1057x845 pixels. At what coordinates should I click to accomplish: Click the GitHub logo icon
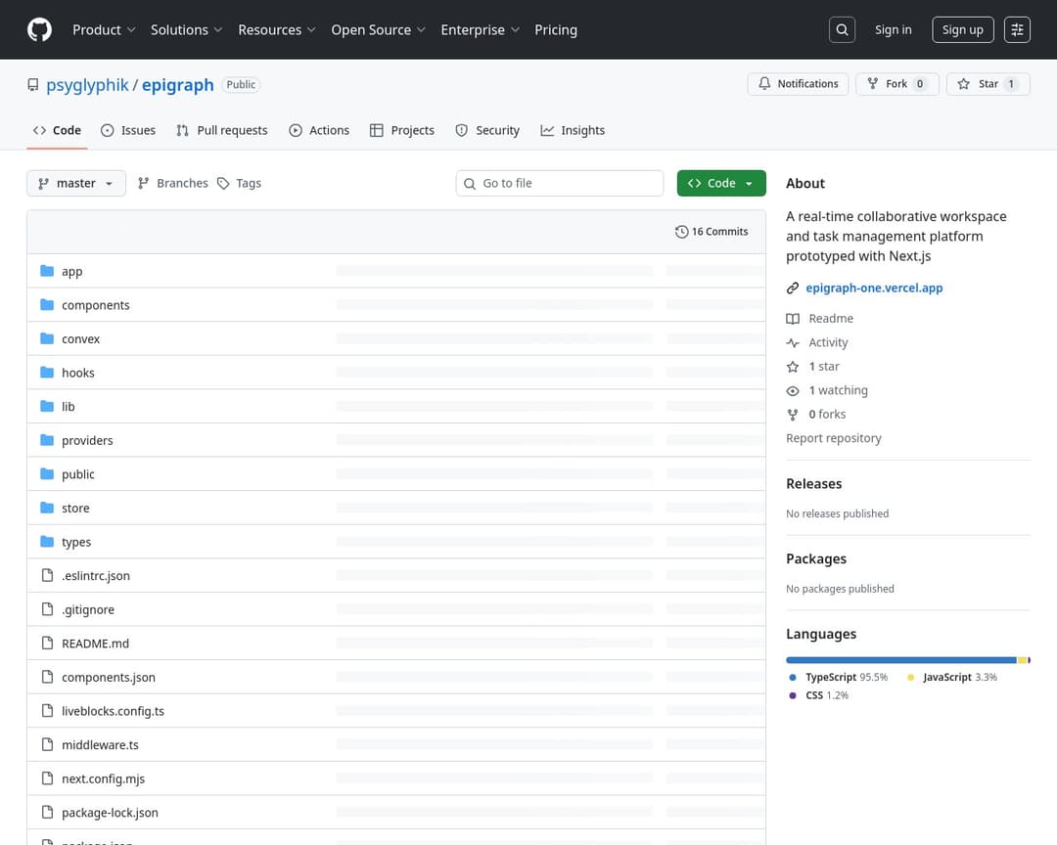click(39, 29)
